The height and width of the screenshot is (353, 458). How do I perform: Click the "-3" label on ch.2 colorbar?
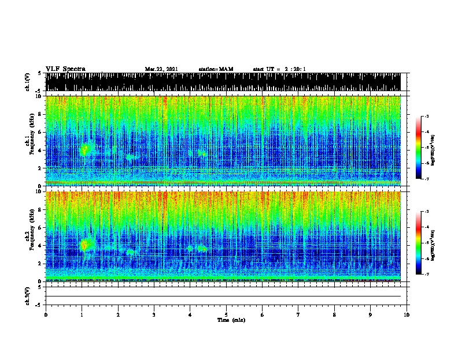(427, 212)
